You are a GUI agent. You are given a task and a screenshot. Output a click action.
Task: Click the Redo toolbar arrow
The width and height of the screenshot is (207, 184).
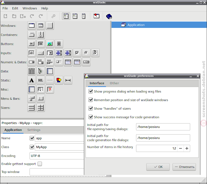point(41,16)
